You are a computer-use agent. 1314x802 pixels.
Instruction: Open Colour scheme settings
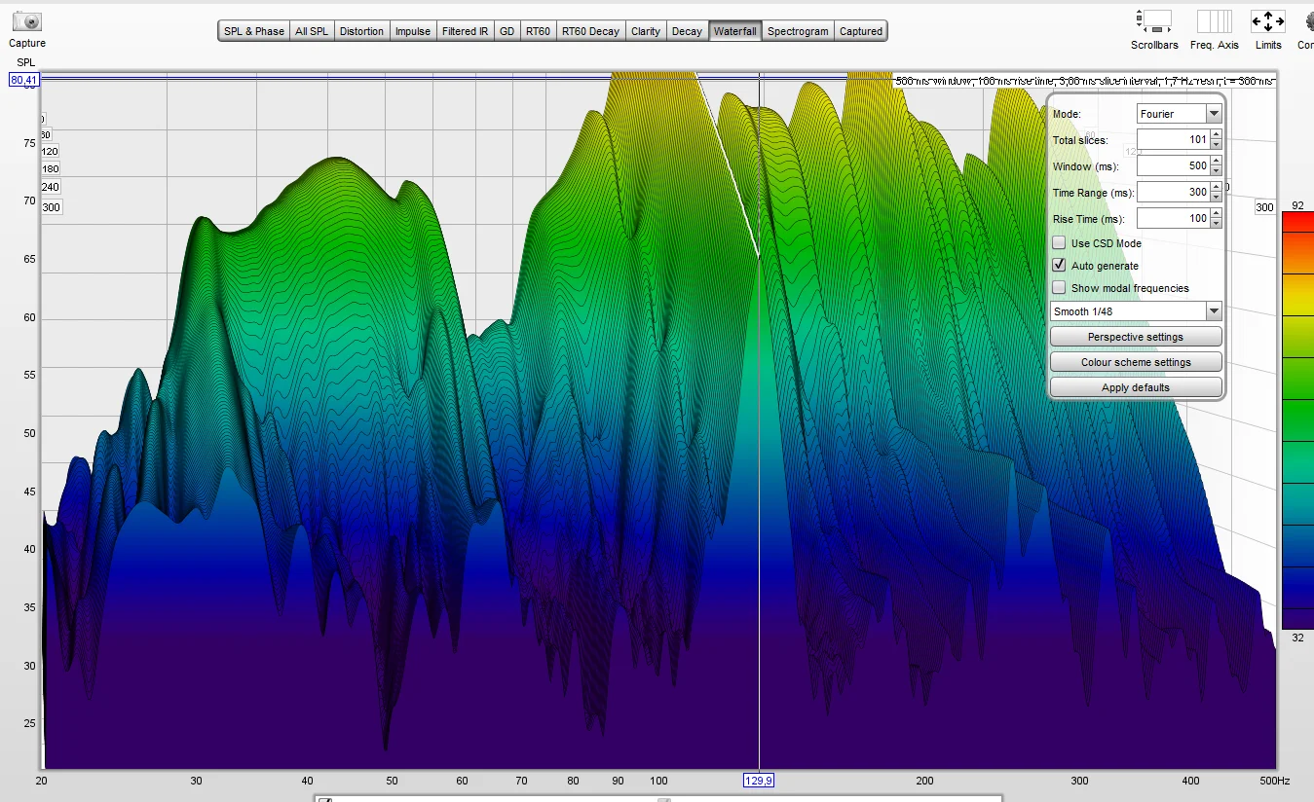click(1136, 362)
